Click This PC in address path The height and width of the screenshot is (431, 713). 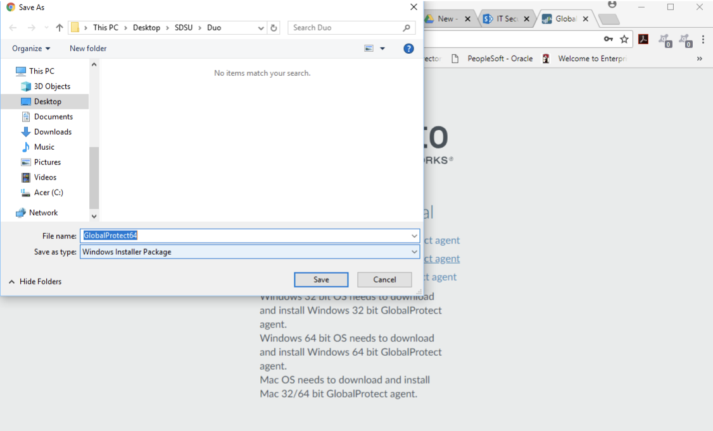(106, 28)
